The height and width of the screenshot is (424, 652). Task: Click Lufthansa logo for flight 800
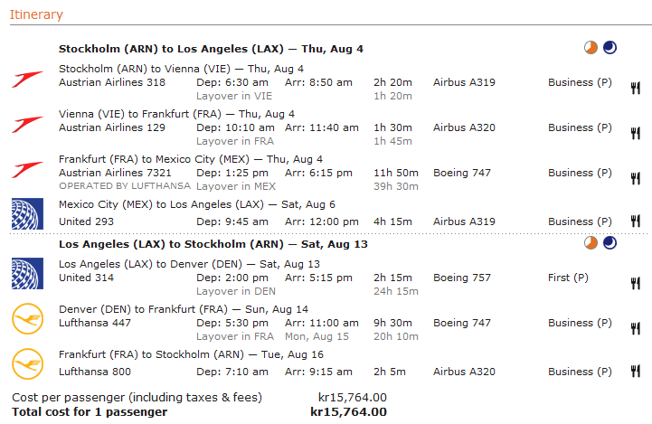(27, 364)
